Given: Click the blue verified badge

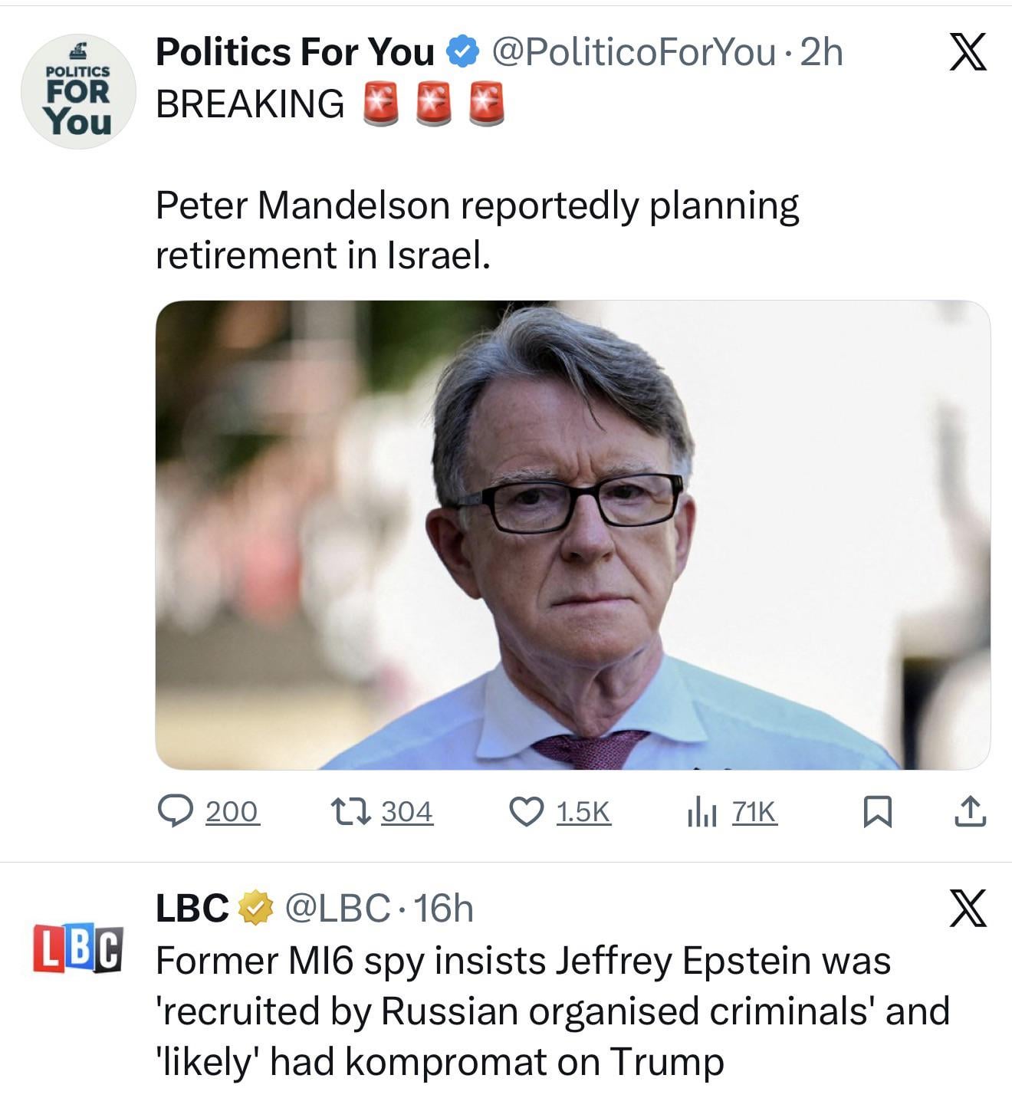Looking at the screenshot, I should tap(462, 53).
